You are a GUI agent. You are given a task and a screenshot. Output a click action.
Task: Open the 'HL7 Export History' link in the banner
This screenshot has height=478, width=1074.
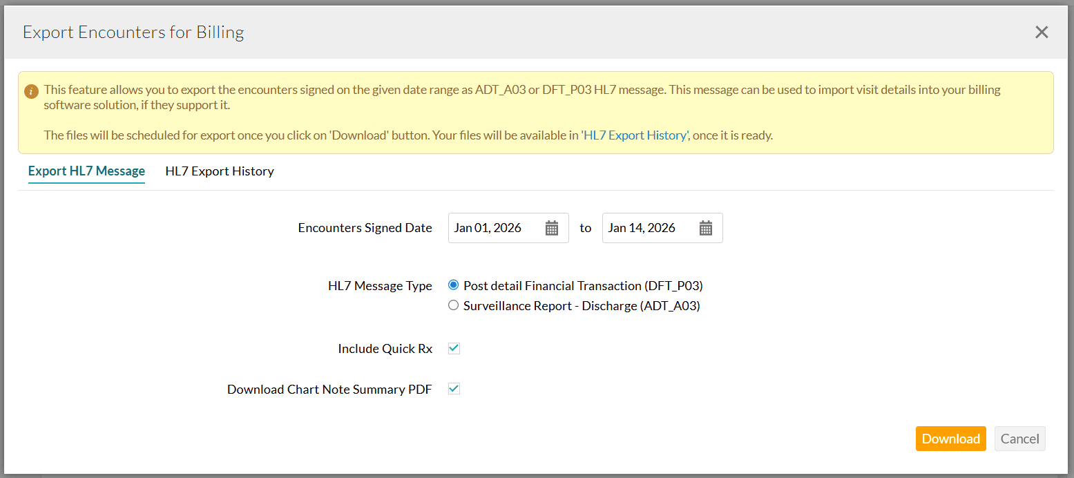(635, 135)
